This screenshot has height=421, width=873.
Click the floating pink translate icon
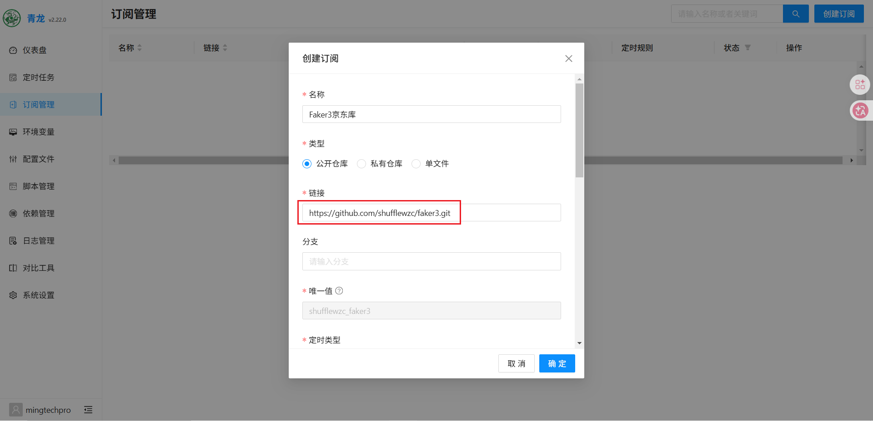pyautogui.click(x=860, y=110)
